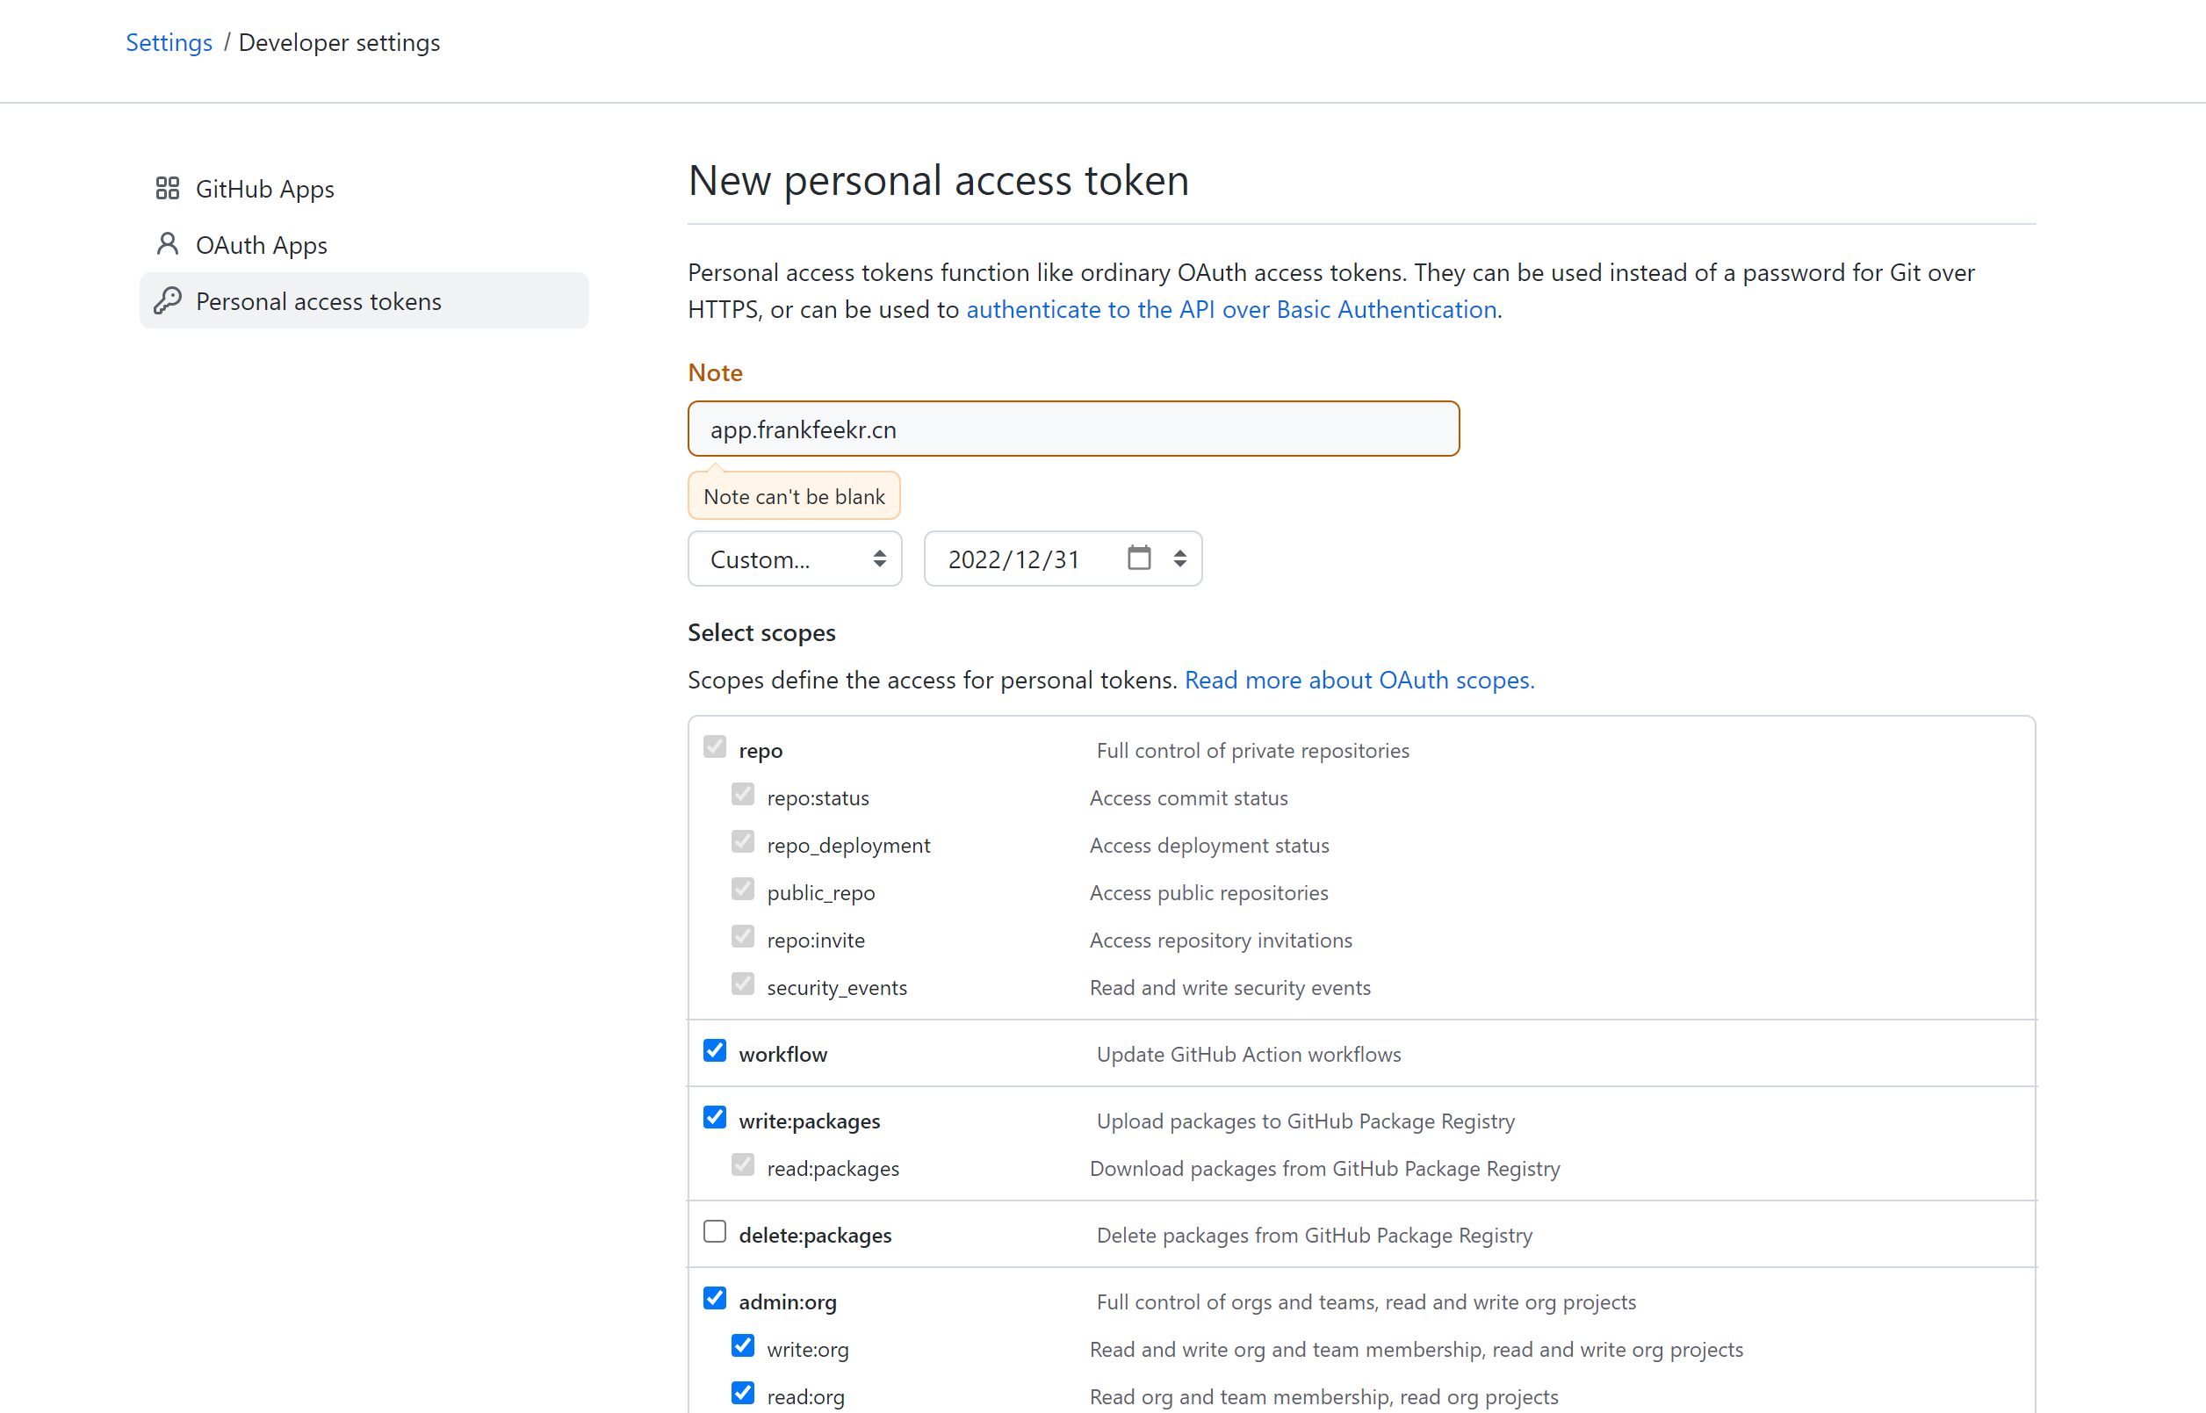Click the Personal access tokens key icon
Image resolution: width=2206 pixels, height=1413 pixels.
tap(167, 301)
